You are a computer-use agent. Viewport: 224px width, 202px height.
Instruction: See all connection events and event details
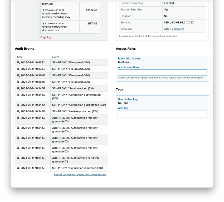(80, 174)
